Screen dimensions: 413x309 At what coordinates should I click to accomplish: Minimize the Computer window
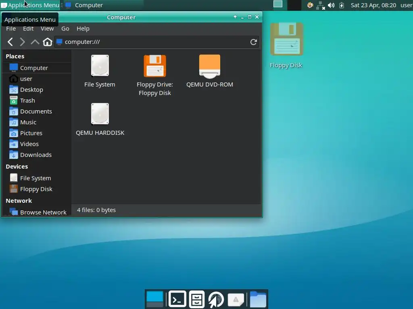[x=242, y=17]
